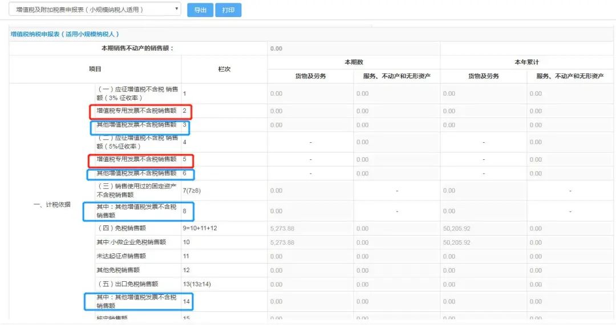Click row 5 本年累计 服务 column 0.00 field
The image size is (616, 325).
pyautogui.click(x=570, y=159)
